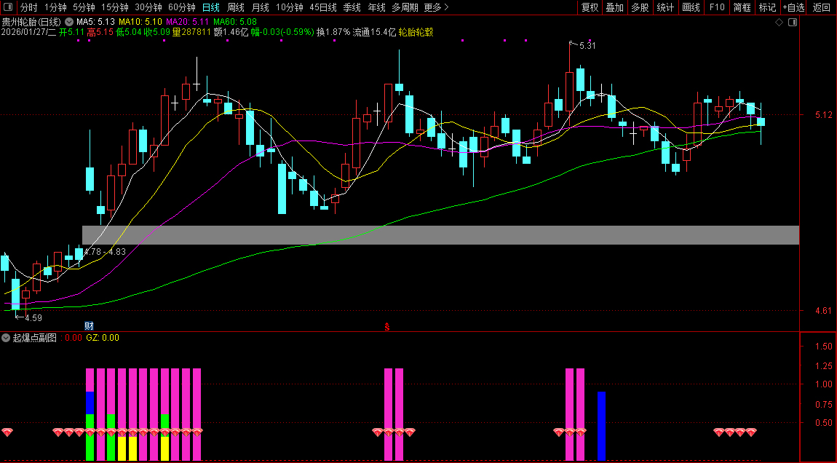Click the 1.50 sub-chart axis value
Screen dimensions: 837x463
824,346
